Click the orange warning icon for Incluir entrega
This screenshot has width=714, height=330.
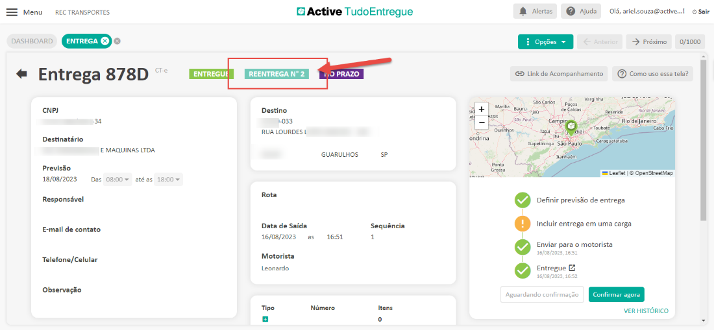[x=523, y=224]
